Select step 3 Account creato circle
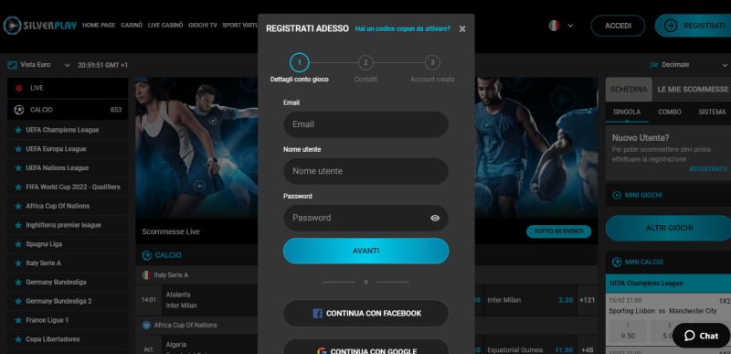This screenshot has width=731, height=354. click(432, 62)
